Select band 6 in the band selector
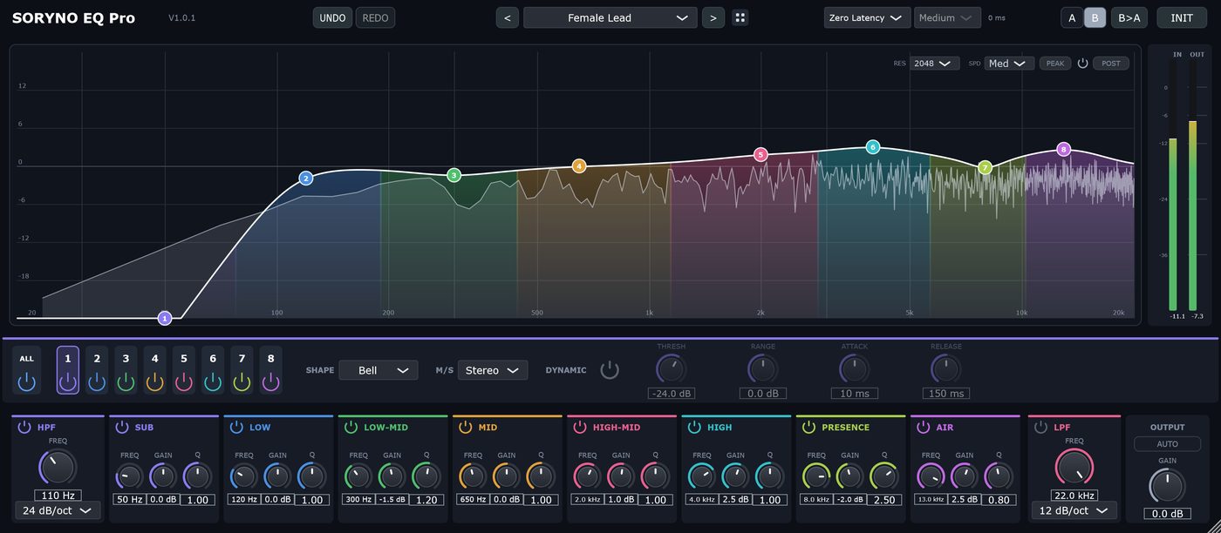Image resolution: width=1221 pixels, height=533 pixels. coord(213,370)
